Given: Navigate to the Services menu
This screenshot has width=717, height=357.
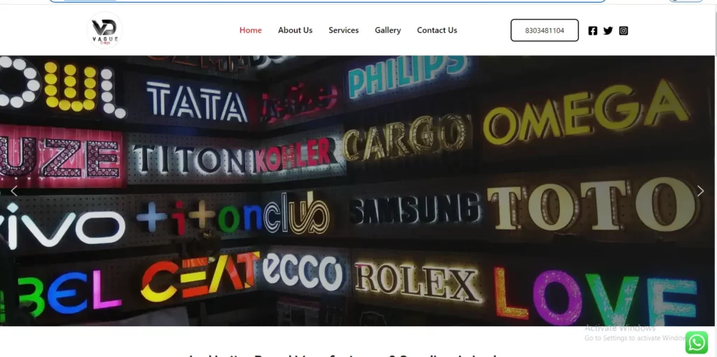Looking at the screenshot, I should 343,30.
